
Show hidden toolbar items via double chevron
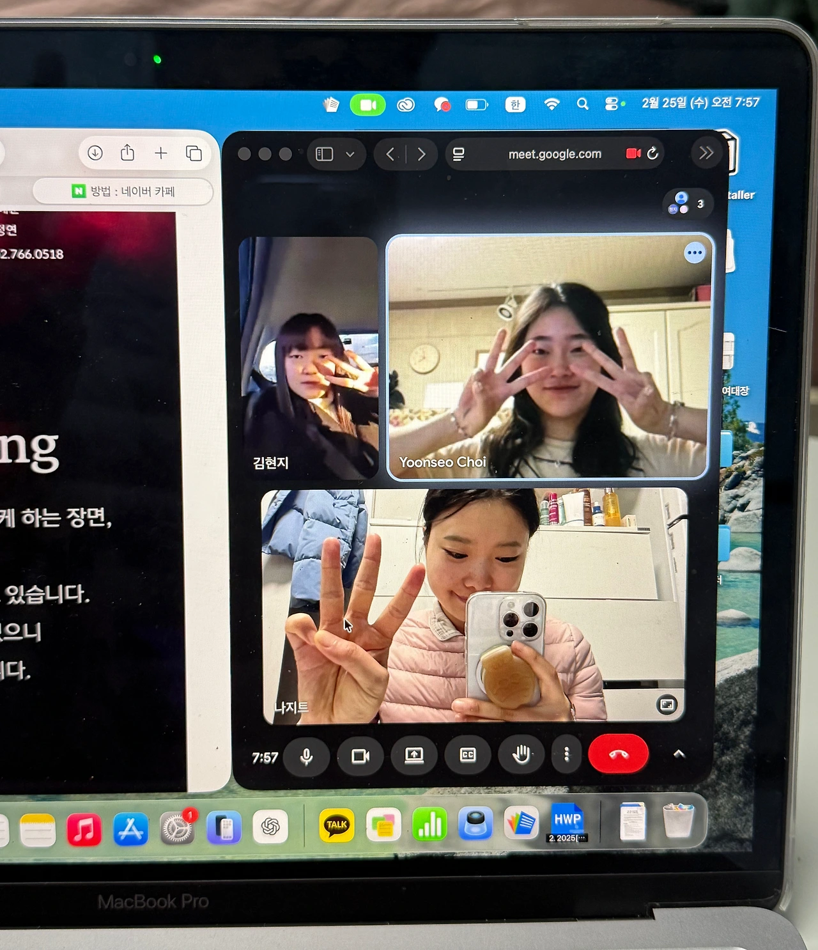pyautogui.click(x=706, y=153)
